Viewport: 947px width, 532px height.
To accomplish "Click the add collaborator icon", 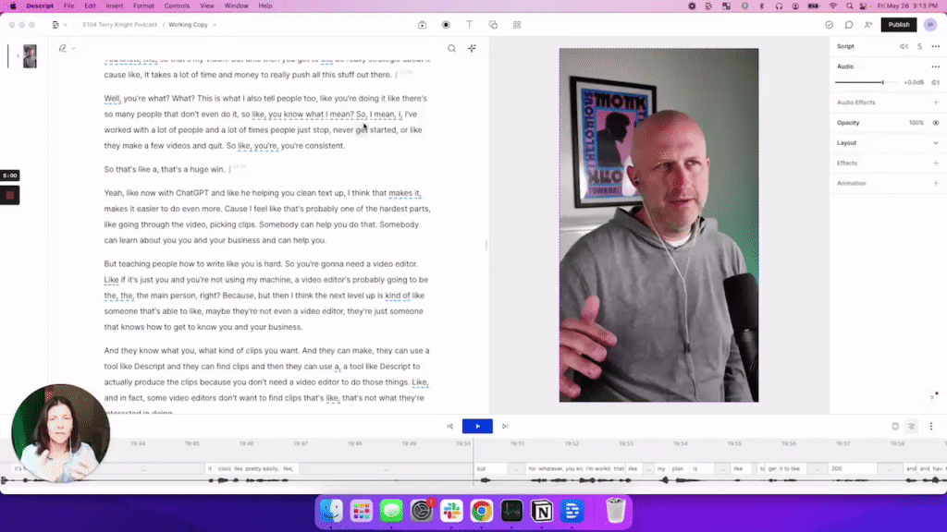I will pos(867,25).
